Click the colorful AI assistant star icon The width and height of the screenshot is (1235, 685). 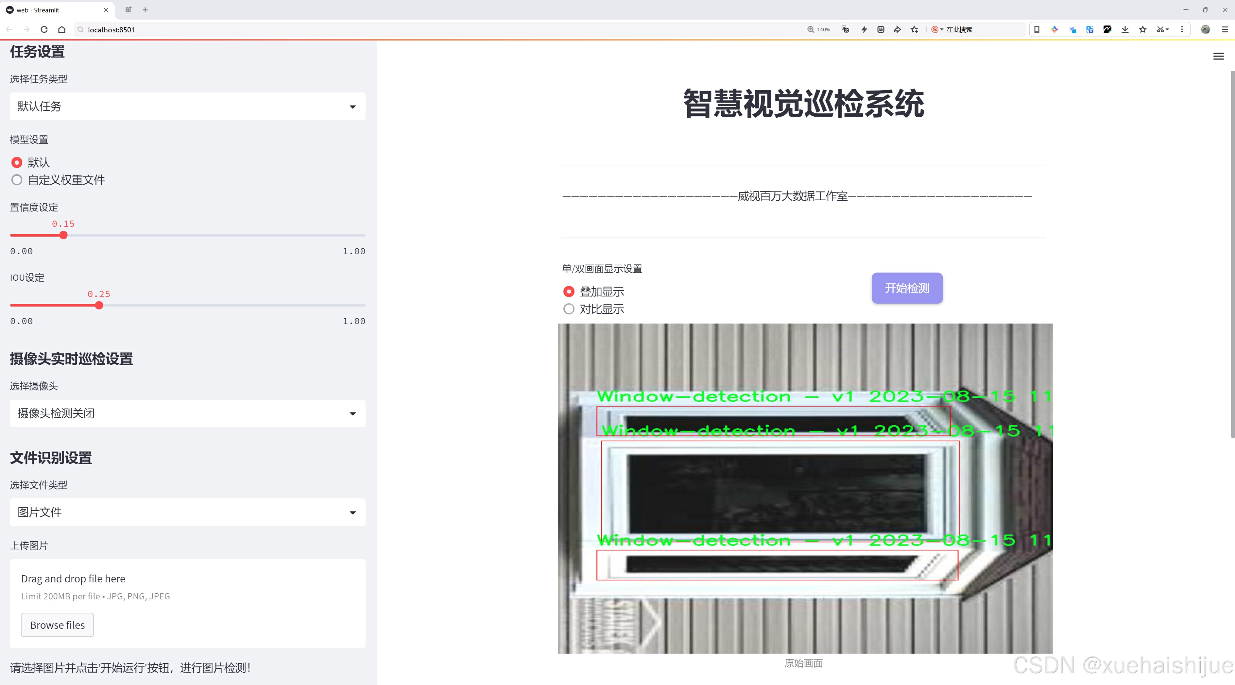[x=1055, y=29]
